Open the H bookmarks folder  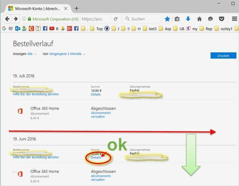click(136, 29)
